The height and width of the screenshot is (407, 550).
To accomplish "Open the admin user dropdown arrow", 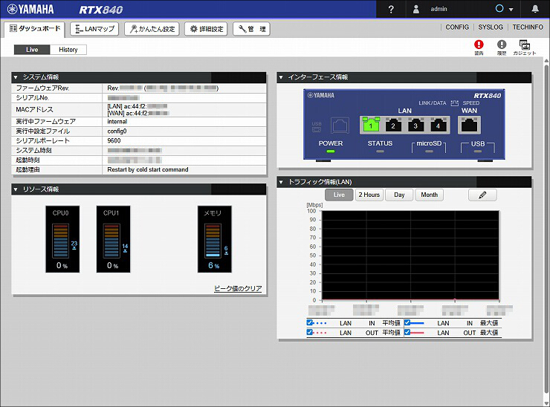I will pyautogui.click(x=511, y=10).
